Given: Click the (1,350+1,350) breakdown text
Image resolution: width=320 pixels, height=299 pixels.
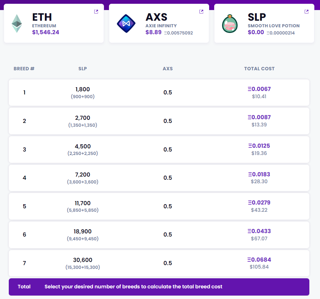Looking at the screenshot, I should pyautogui.click(x=83, y=125).
